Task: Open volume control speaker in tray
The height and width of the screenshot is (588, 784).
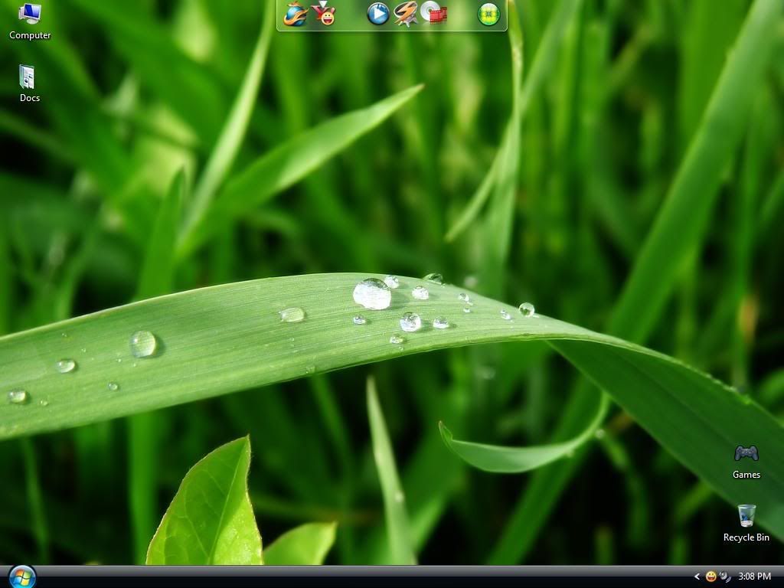Action: 724,577
